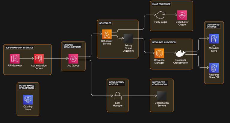The height and width of the screenshot is (123, 230).
Task: Click the API Gateway icon
Action: [x=15, y=59]
